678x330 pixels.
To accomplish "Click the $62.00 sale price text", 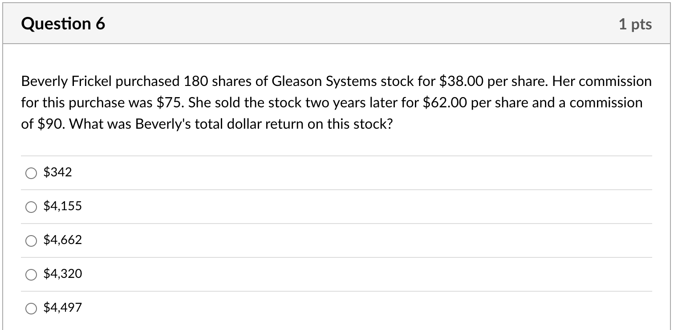I will click(x=445, y=103).
